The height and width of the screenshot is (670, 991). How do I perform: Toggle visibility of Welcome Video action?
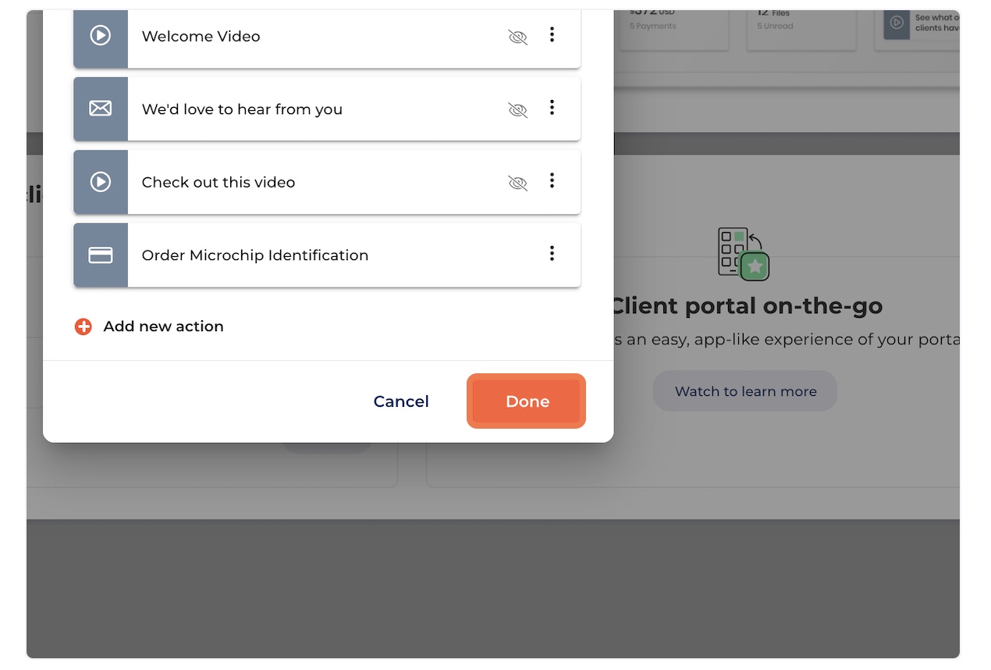[517, 37]
